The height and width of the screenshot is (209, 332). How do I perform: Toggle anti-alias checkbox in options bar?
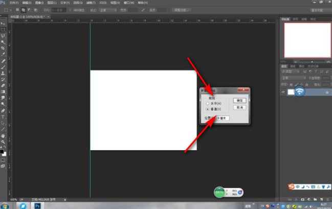pyautogui.click(x=70, y=10)
